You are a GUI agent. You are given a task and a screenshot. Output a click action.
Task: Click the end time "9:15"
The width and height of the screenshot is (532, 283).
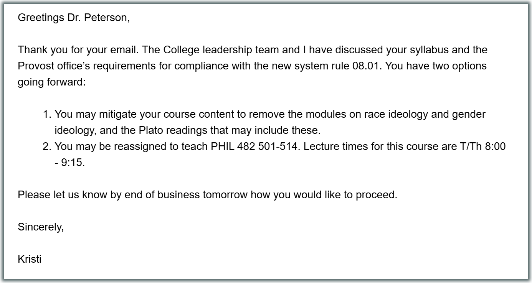coord(73,163)
